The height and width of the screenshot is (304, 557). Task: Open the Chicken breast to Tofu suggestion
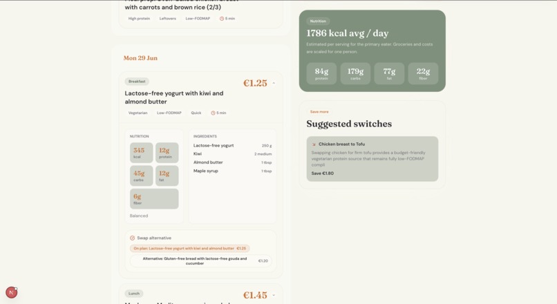(372, 159)
